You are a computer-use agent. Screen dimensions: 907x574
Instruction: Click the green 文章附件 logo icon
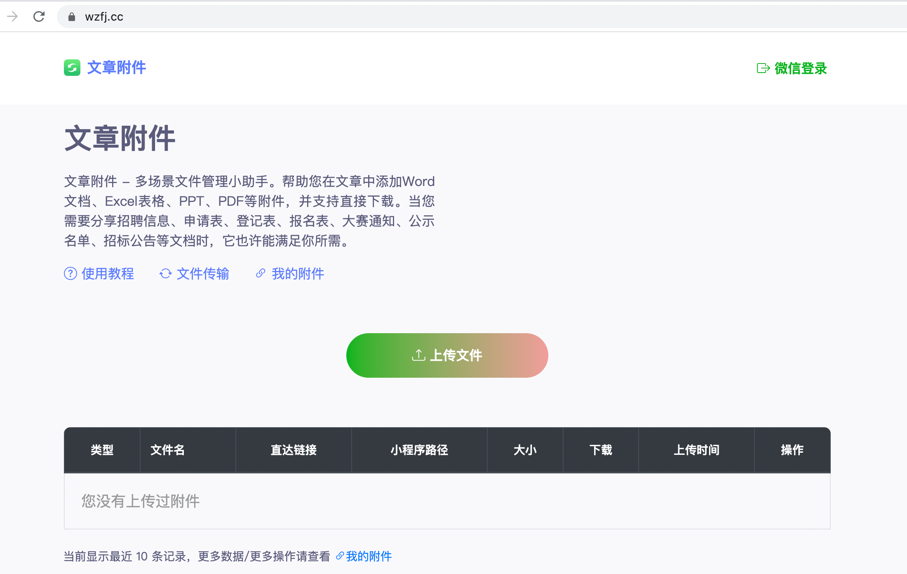(72, 68)
